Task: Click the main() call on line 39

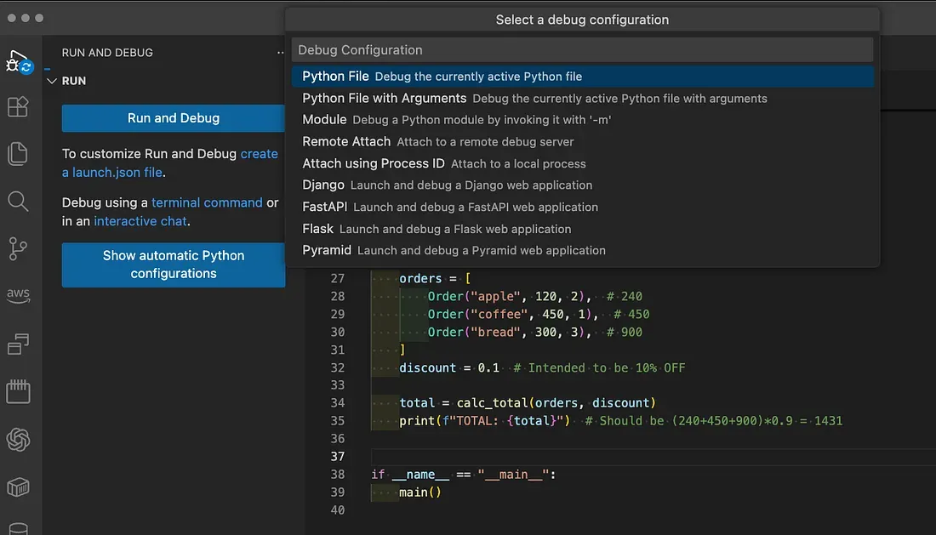Action: tap(419, 492)
